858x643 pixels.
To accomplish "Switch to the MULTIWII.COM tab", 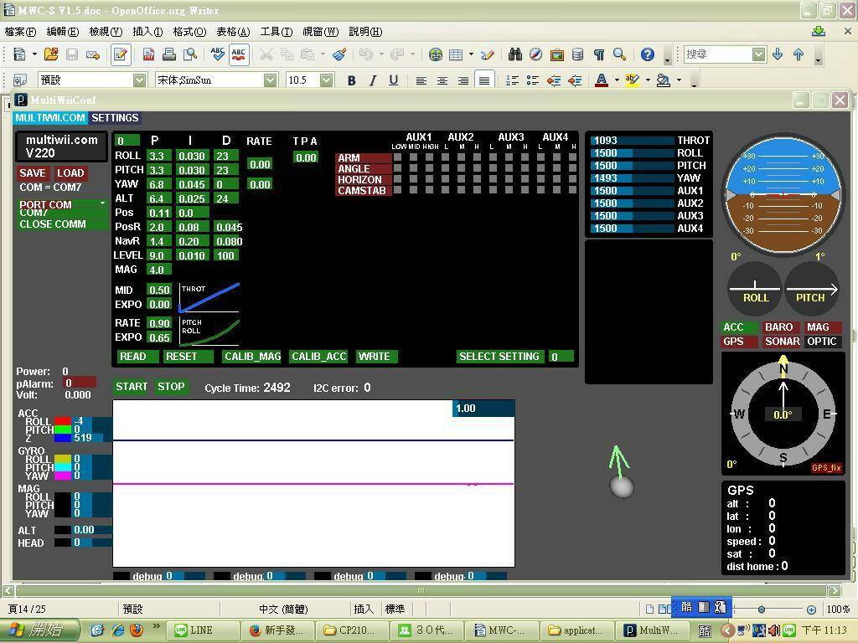I will point(50,117).
